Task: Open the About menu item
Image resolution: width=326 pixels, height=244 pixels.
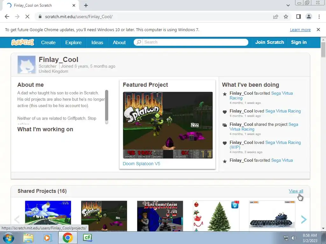Action: click(119, 42)
